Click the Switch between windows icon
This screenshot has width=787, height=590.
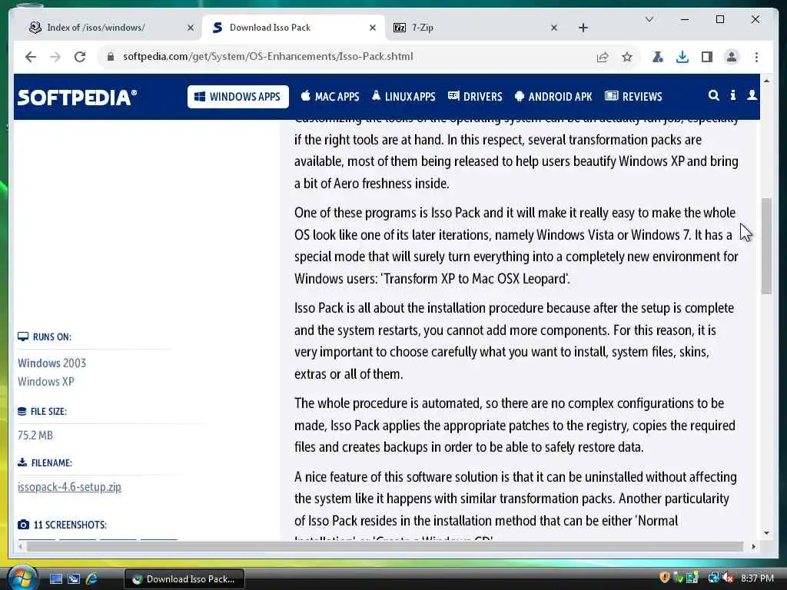tap(74, 579)
